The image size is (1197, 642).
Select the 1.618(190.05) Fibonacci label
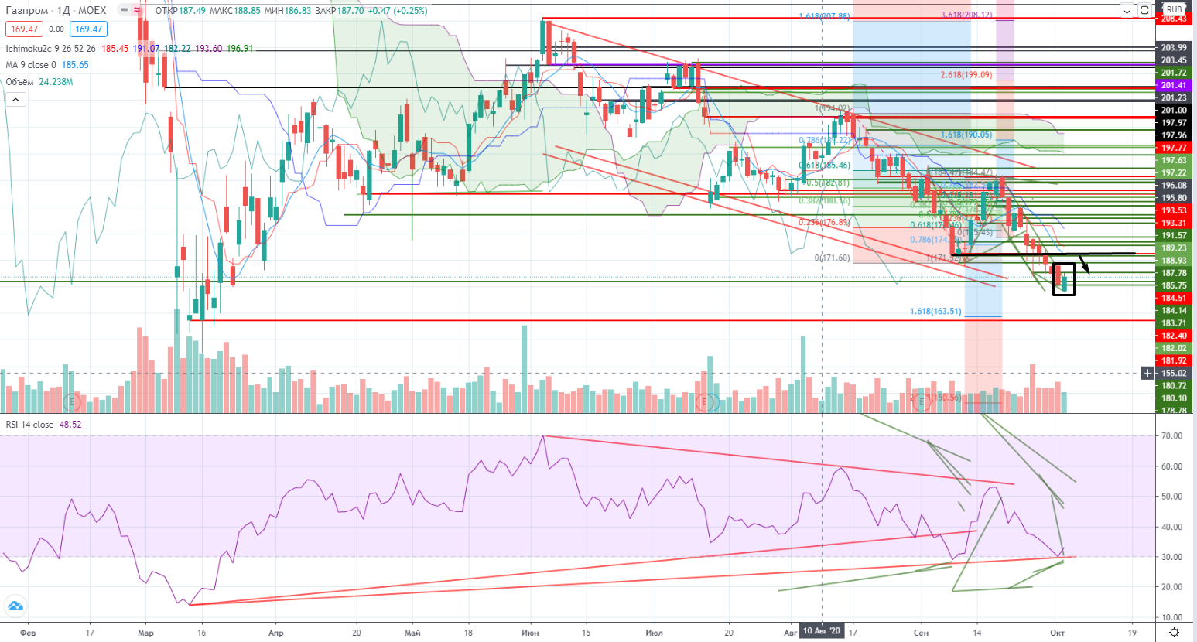coord(966,135)
